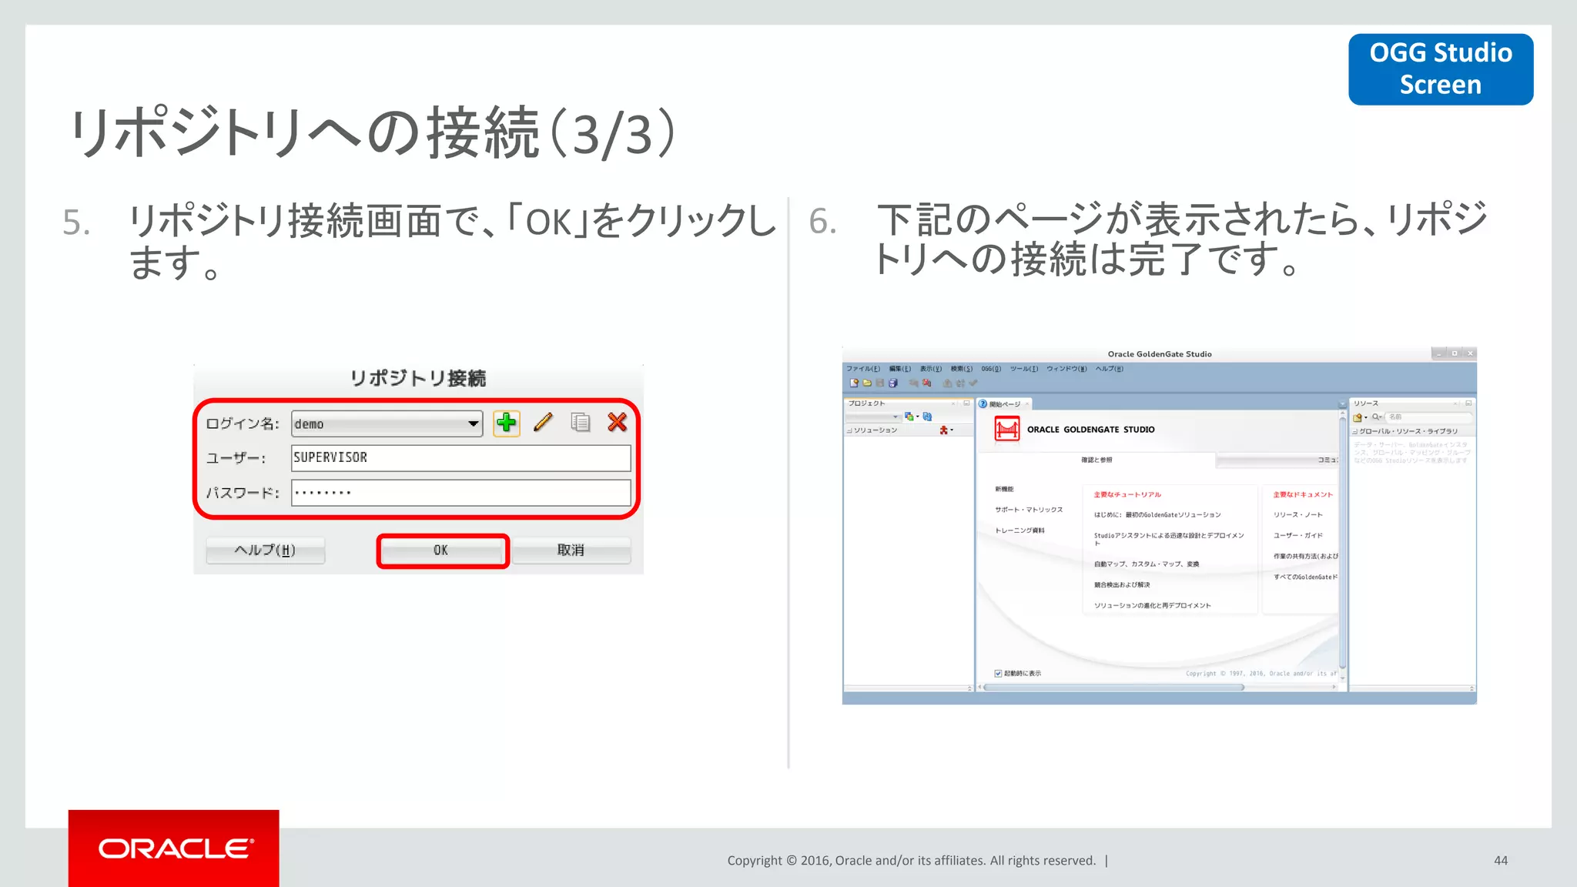1577x887 pixels.
Task: Collapse the ソリューション section
Action: (849, 430)
